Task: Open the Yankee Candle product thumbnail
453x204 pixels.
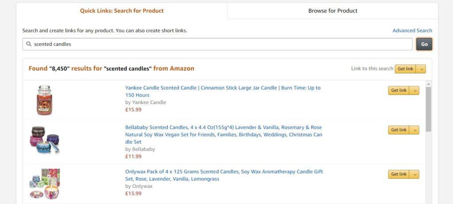Action: (44, 100)
